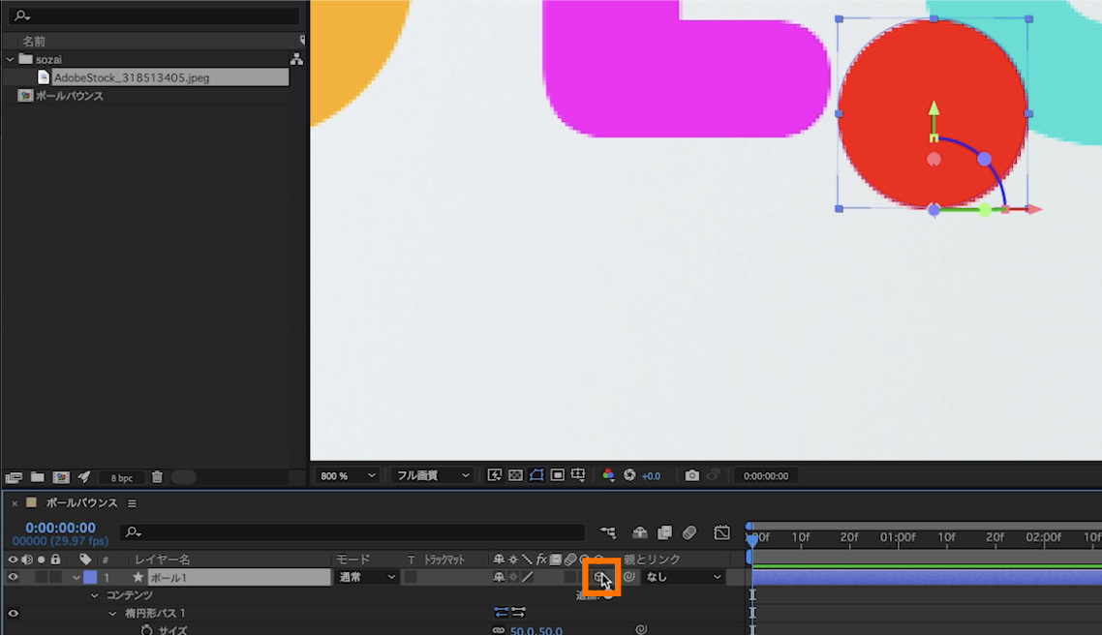Click the parent pick whip for ボール1

click(629, 577)
